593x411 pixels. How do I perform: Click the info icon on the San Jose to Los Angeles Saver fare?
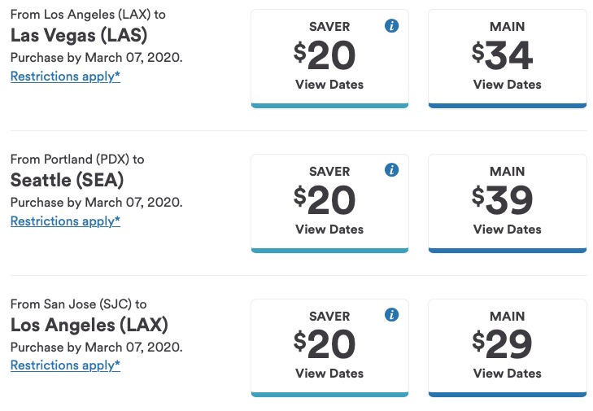391,315
